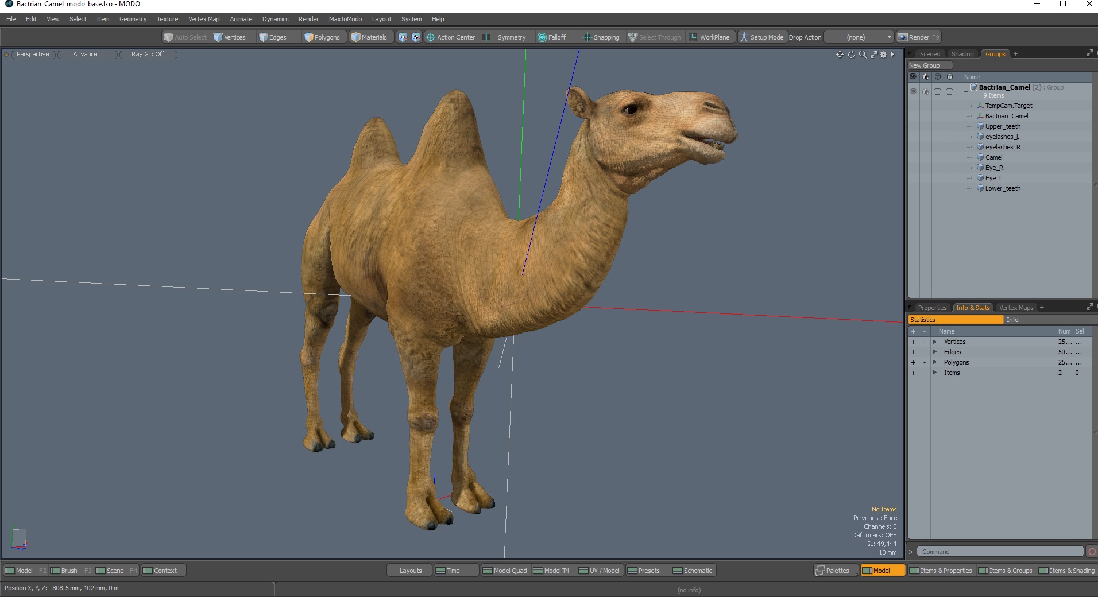The width and height of the screenshot is (1098, 597).
Task: Click the Command input field
Action: 1000,552
